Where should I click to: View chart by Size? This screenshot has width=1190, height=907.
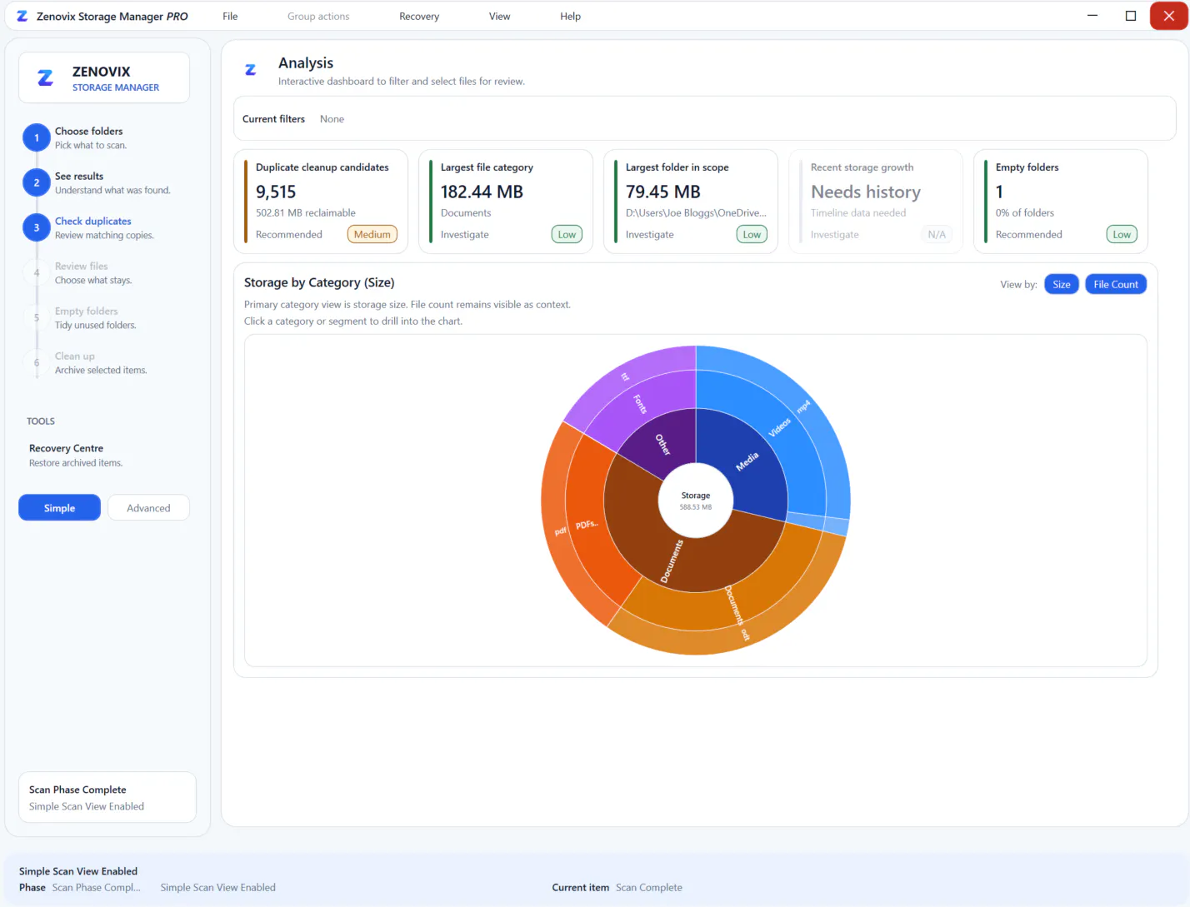pyautogui.click(x=1062, y=285)
